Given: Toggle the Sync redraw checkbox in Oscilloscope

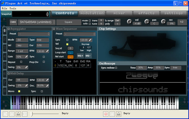Looking at the screenshot, I should tap(116, 68).
